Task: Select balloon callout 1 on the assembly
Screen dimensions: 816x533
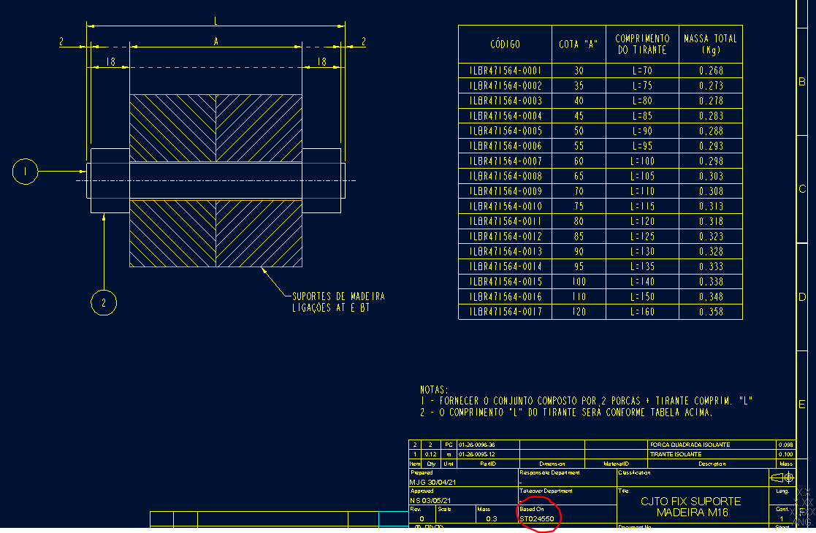Action: [x=26, y=171]
